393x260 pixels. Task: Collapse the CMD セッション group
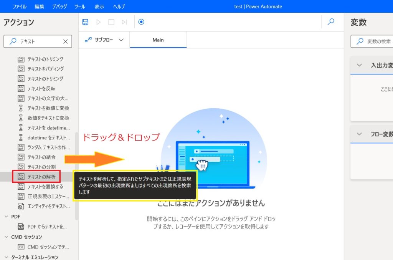pos(6,237)
